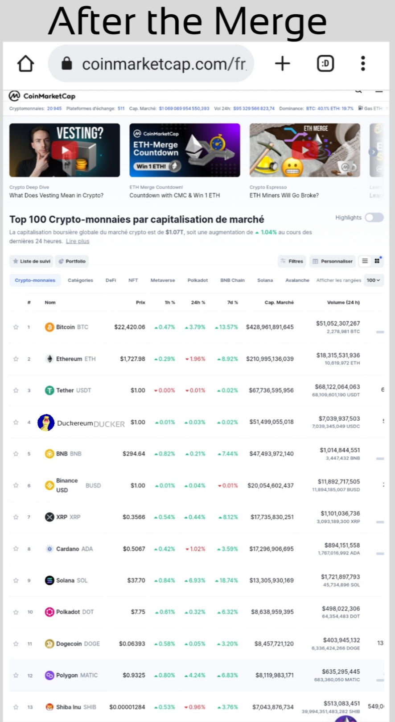The height and width of the screenshot is (722, 395).
Task: Switch to list view icon
Action: 365,261
